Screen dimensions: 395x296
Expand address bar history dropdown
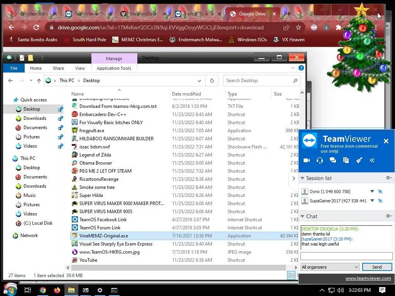pos(199,81)
